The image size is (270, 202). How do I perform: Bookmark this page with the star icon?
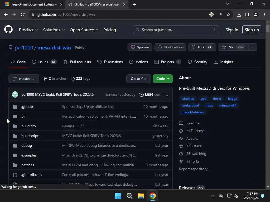pyautogui.click(x=228, y=15)
